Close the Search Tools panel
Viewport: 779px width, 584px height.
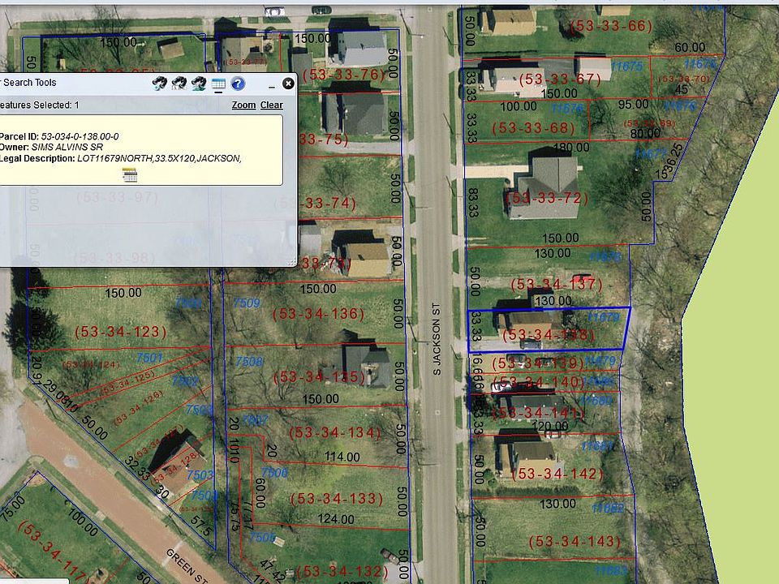coord(288,84)
